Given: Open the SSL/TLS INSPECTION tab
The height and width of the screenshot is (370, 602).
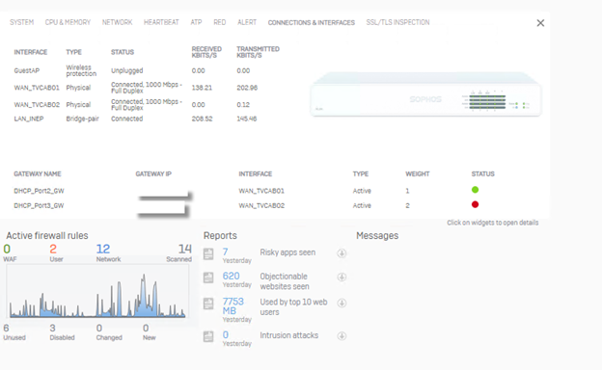Looking at the screenshot, I should (397, 22).
